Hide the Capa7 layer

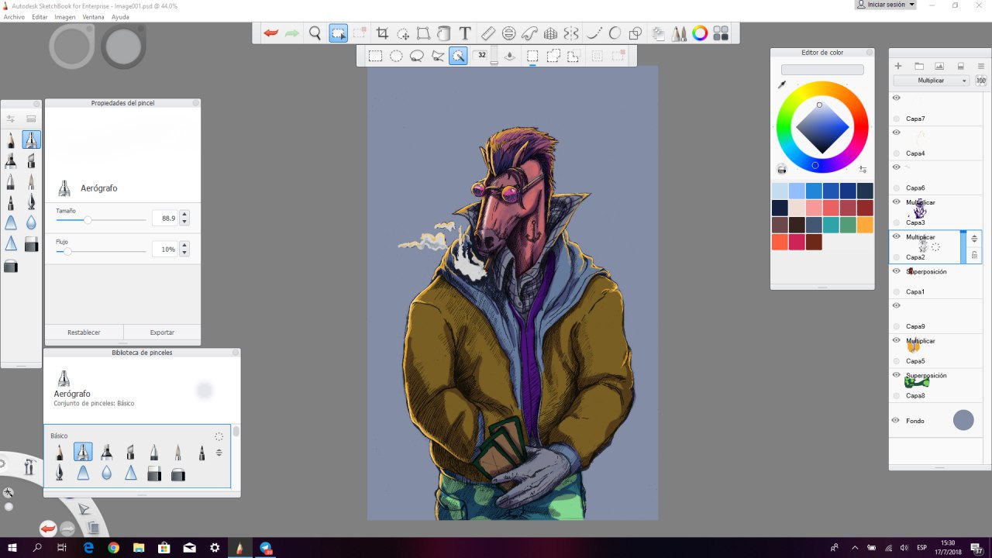pyautogui.click(x=896, y=98)
